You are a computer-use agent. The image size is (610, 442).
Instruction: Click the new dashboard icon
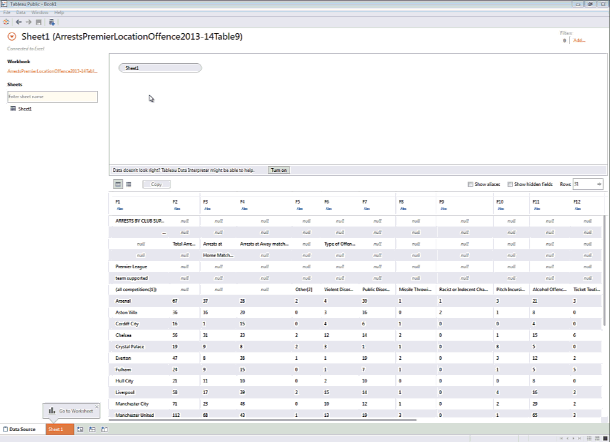92,429
